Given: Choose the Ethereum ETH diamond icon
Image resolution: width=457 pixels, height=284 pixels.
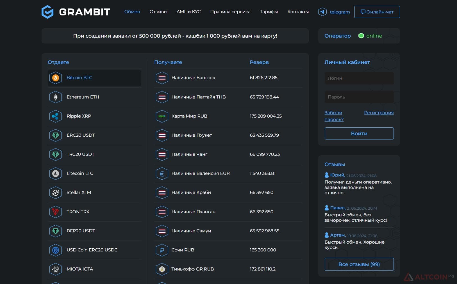Looking at the screenshot, I should (56, 97).
